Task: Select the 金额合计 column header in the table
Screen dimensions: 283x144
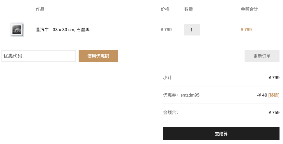Action: coord(250,9)
